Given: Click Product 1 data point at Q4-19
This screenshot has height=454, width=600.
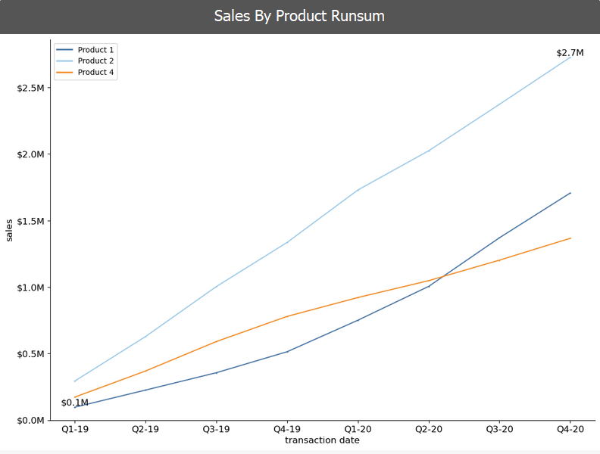Looking at the screenshot, I should (x=287, y=352).
